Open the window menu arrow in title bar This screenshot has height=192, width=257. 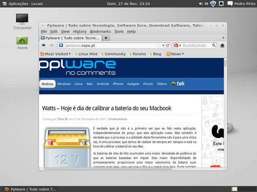(43, 26)
